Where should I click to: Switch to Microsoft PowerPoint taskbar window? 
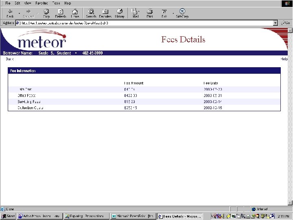[x=133, y=216]
